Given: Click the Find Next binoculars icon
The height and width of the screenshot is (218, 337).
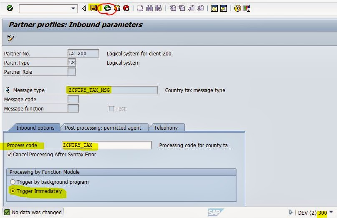Looking at the screenshot, I should click(158, 8).
